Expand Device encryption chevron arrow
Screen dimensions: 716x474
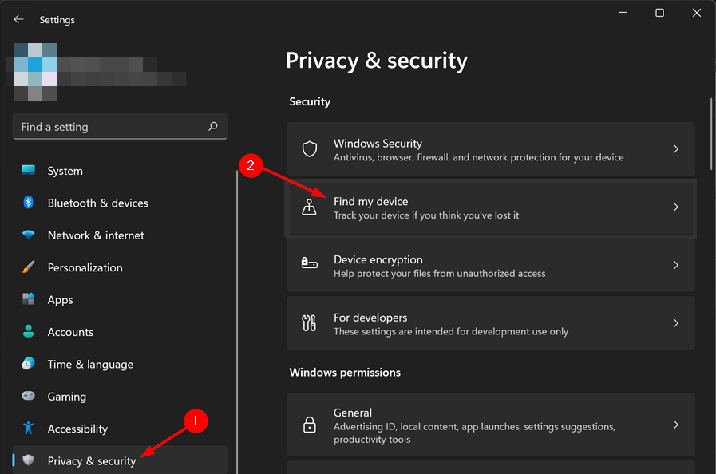[676, 265]
